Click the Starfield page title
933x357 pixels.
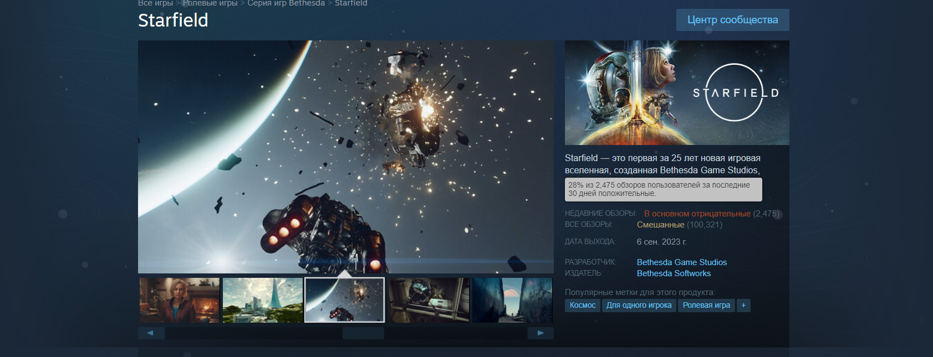(x=173, y=20)
